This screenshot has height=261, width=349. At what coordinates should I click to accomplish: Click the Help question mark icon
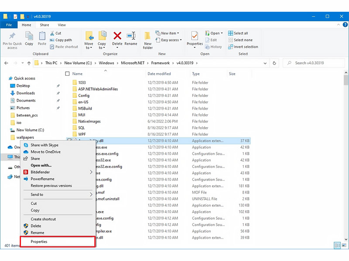click(x=345, y=25)
